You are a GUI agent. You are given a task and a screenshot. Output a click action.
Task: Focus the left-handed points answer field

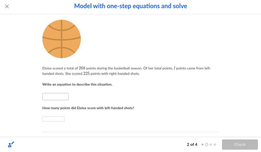pos(53,119)
